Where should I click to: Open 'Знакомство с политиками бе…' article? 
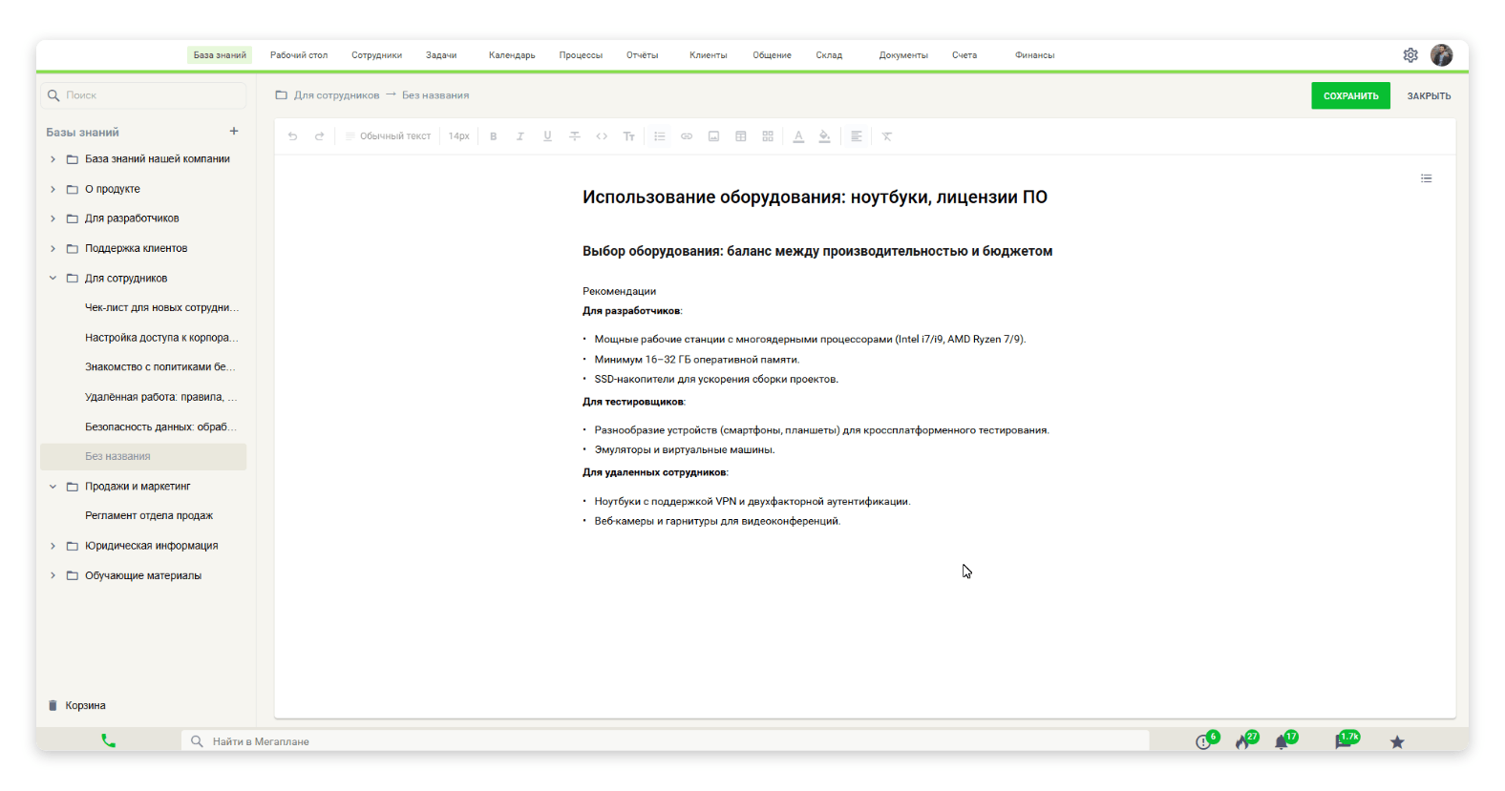pyautogui.click(x=160, y=367)
